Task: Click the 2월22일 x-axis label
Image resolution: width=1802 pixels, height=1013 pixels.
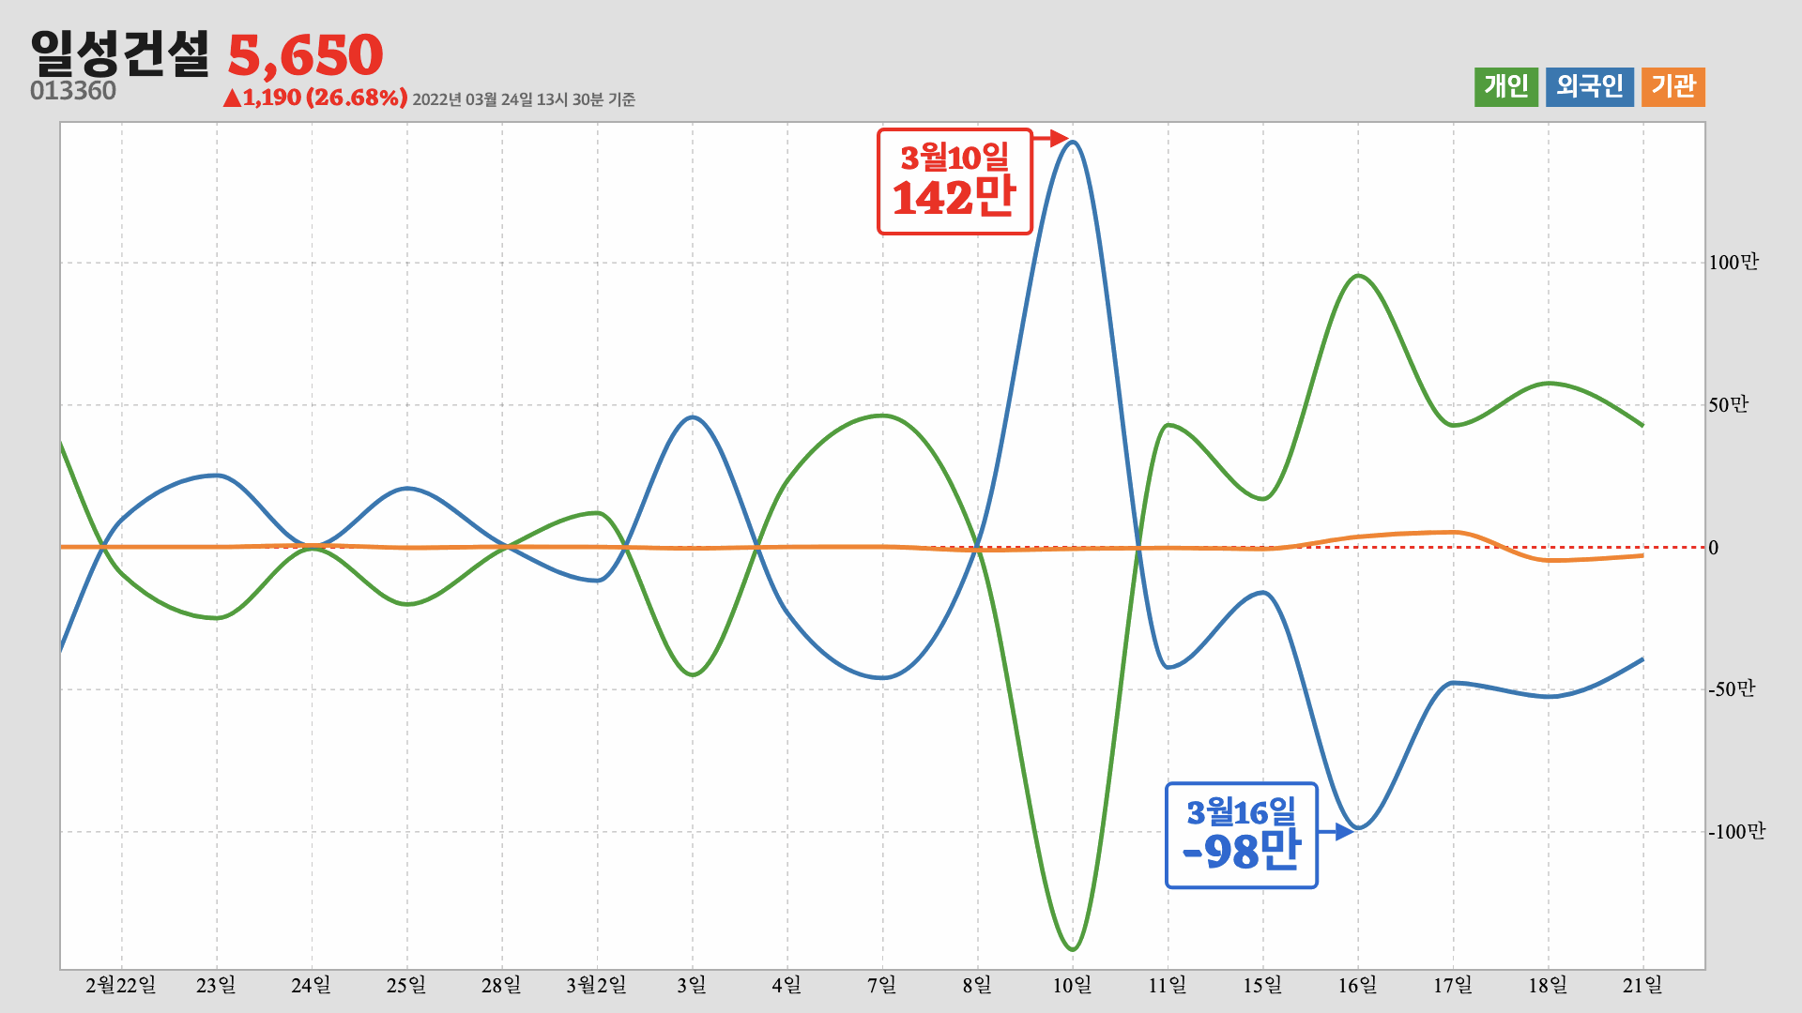Action: (x=121, y=985)
